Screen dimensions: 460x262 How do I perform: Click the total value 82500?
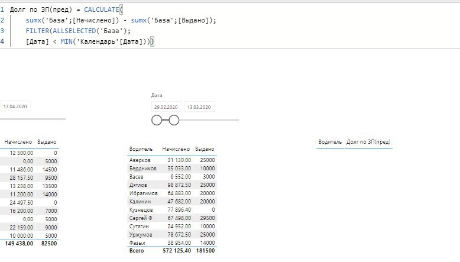49,243
